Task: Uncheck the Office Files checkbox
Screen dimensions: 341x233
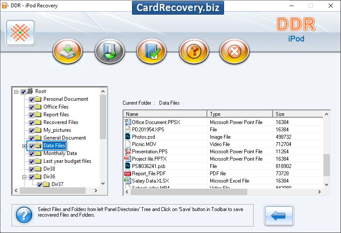Action: [x=31, y=107]
